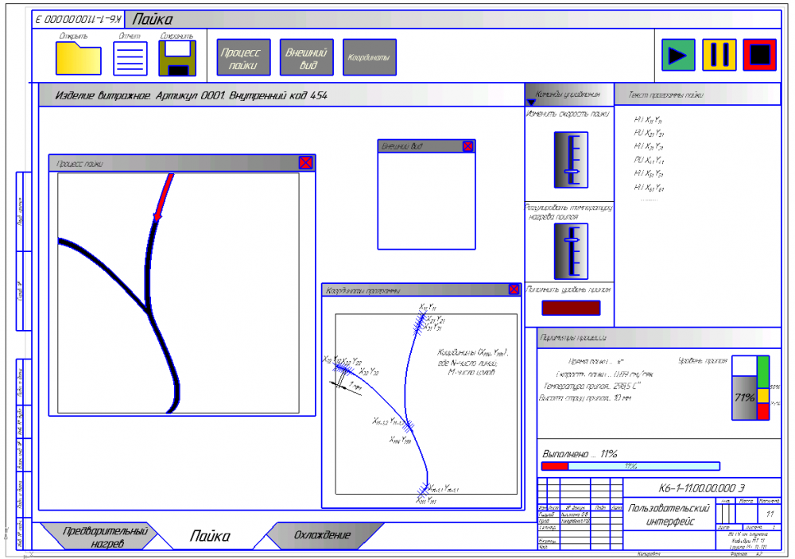Click the Процесс пайки toolbar button
The image size is (795, 559).
[x=242, y=58]
